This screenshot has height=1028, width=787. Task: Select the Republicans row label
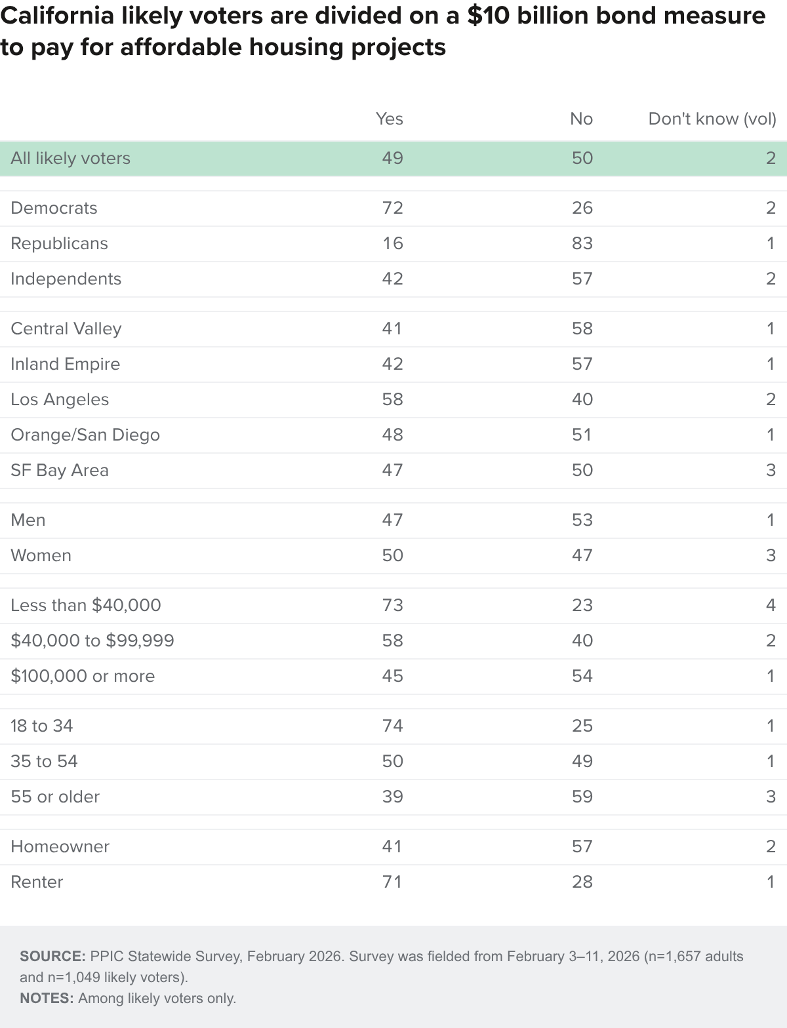pyautogui.click(x=59, y=243)
